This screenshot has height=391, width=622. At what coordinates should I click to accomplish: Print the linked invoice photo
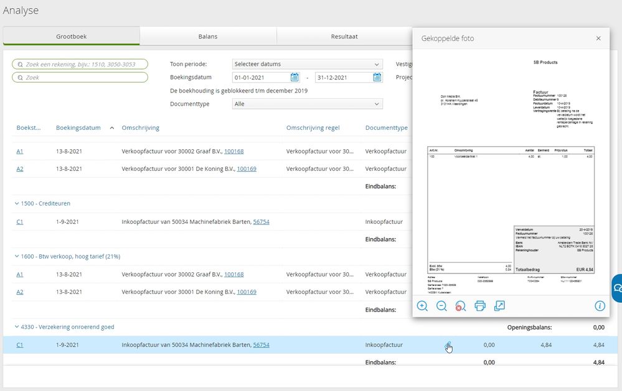pos(480,306)
